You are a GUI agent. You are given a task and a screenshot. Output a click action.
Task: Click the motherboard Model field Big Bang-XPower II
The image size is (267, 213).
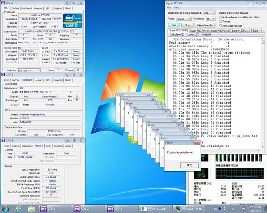pyautogui.click(x=38, y=92)
